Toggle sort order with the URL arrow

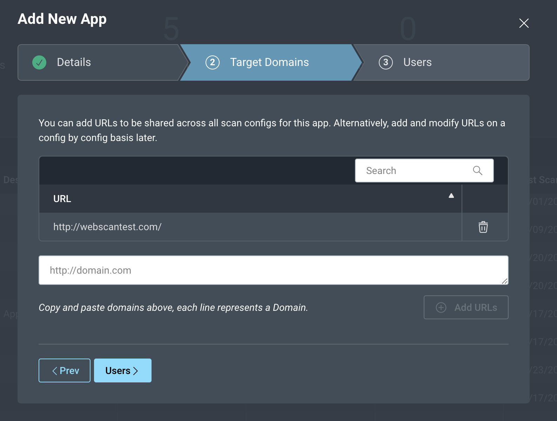tap(451, 196)
